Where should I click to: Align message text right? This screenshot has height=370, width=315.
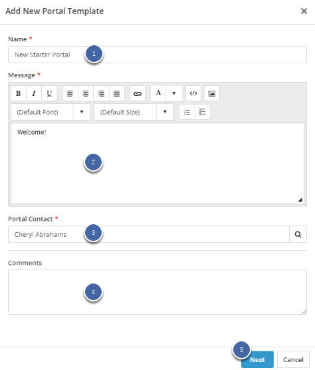pos(101,93)
